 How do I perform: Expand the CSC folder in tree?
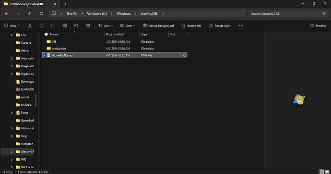coord(12,35)
